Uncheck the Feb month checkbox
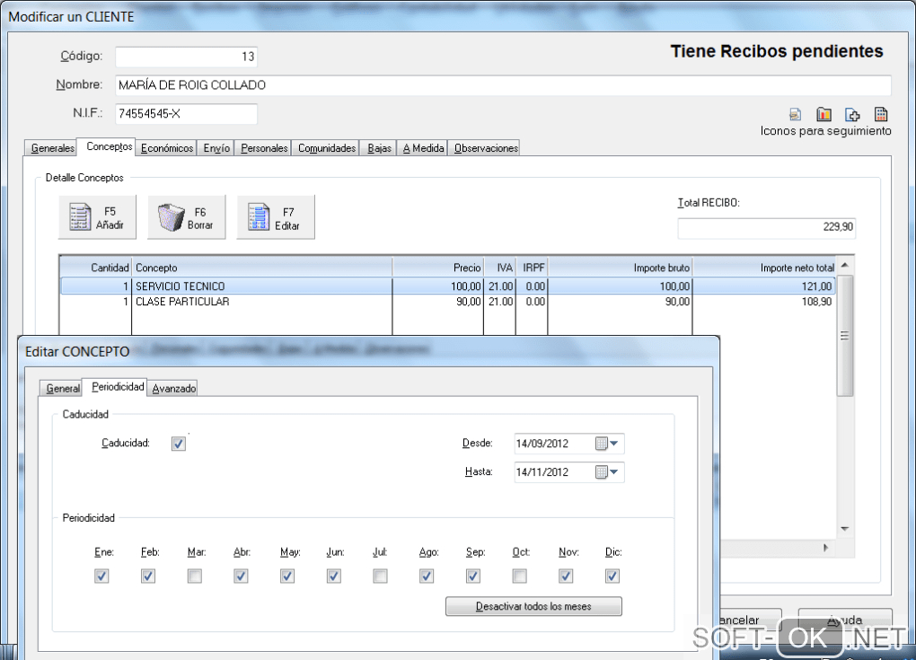 click(148, 576)
